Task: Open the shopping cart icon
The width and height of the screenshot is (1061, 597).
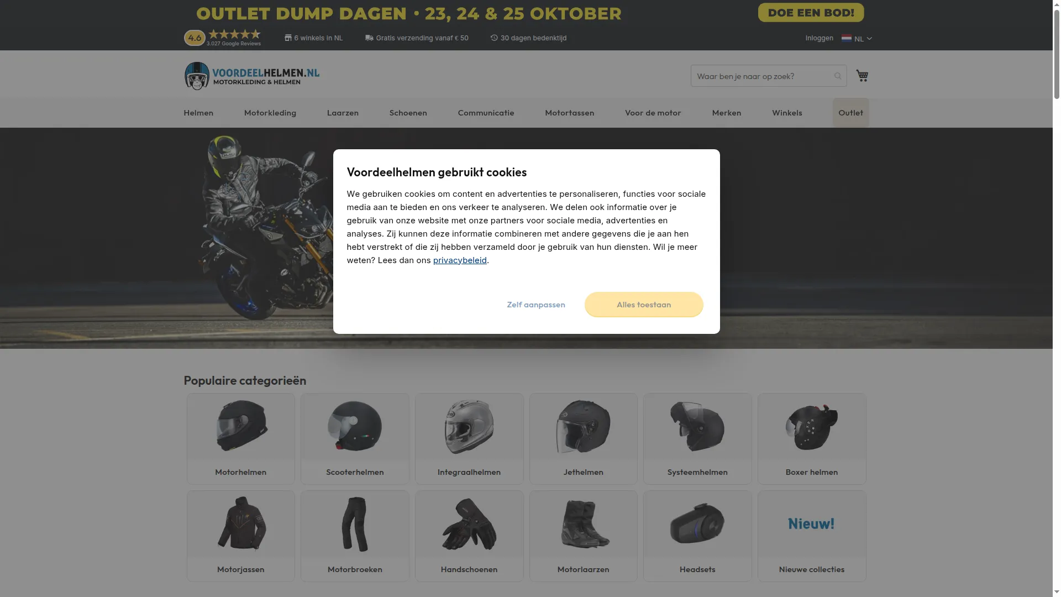Action: pyautogui.click(x=862, y=76)
